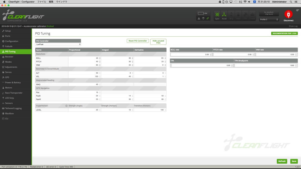Open Documentation for 1.13.0 link
This screenshot has width=301, height=169.
click(284, 33)
